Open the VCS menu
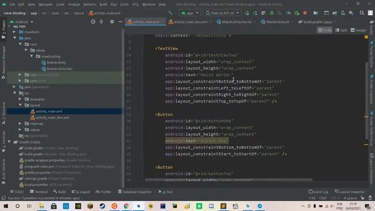Image resolution: width=375 pixels, height=211 pixels. pos(135,4)
